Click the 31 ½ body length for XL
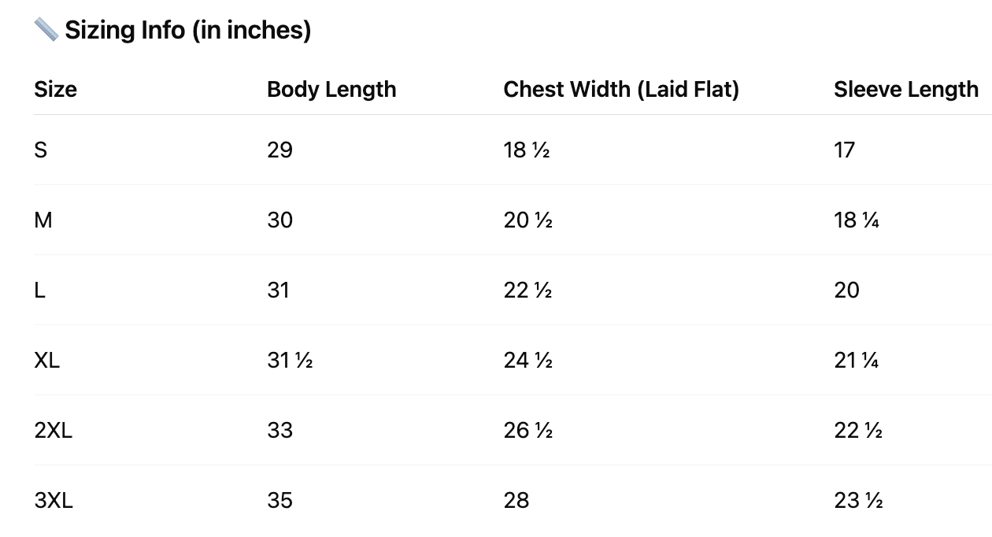The height and width of the screenshot is (537, 992). (290, 361)
